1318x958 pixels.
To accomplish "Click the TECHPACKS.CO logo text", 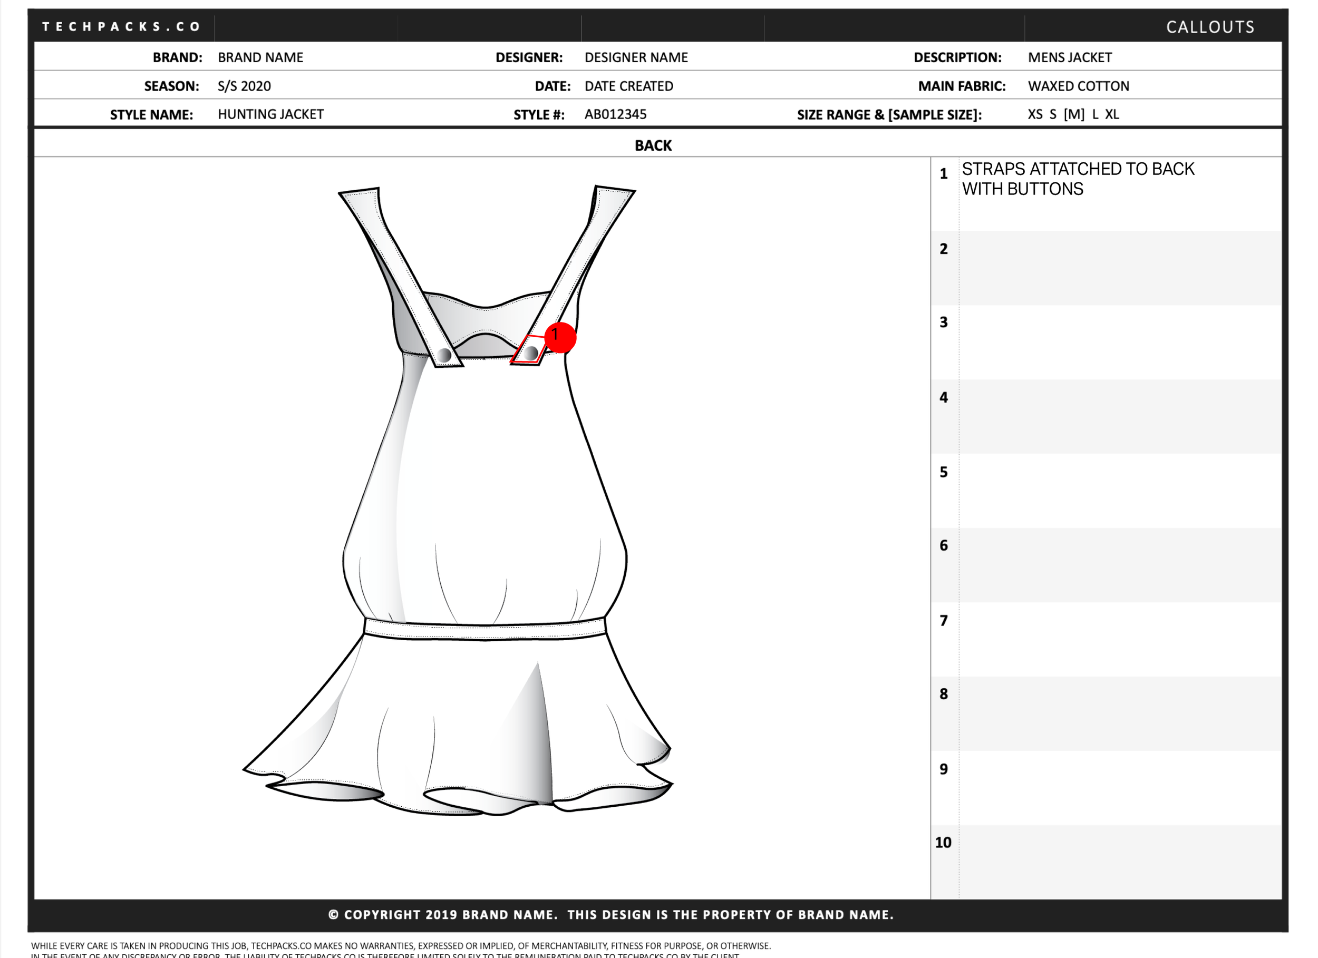I will 121,27.
